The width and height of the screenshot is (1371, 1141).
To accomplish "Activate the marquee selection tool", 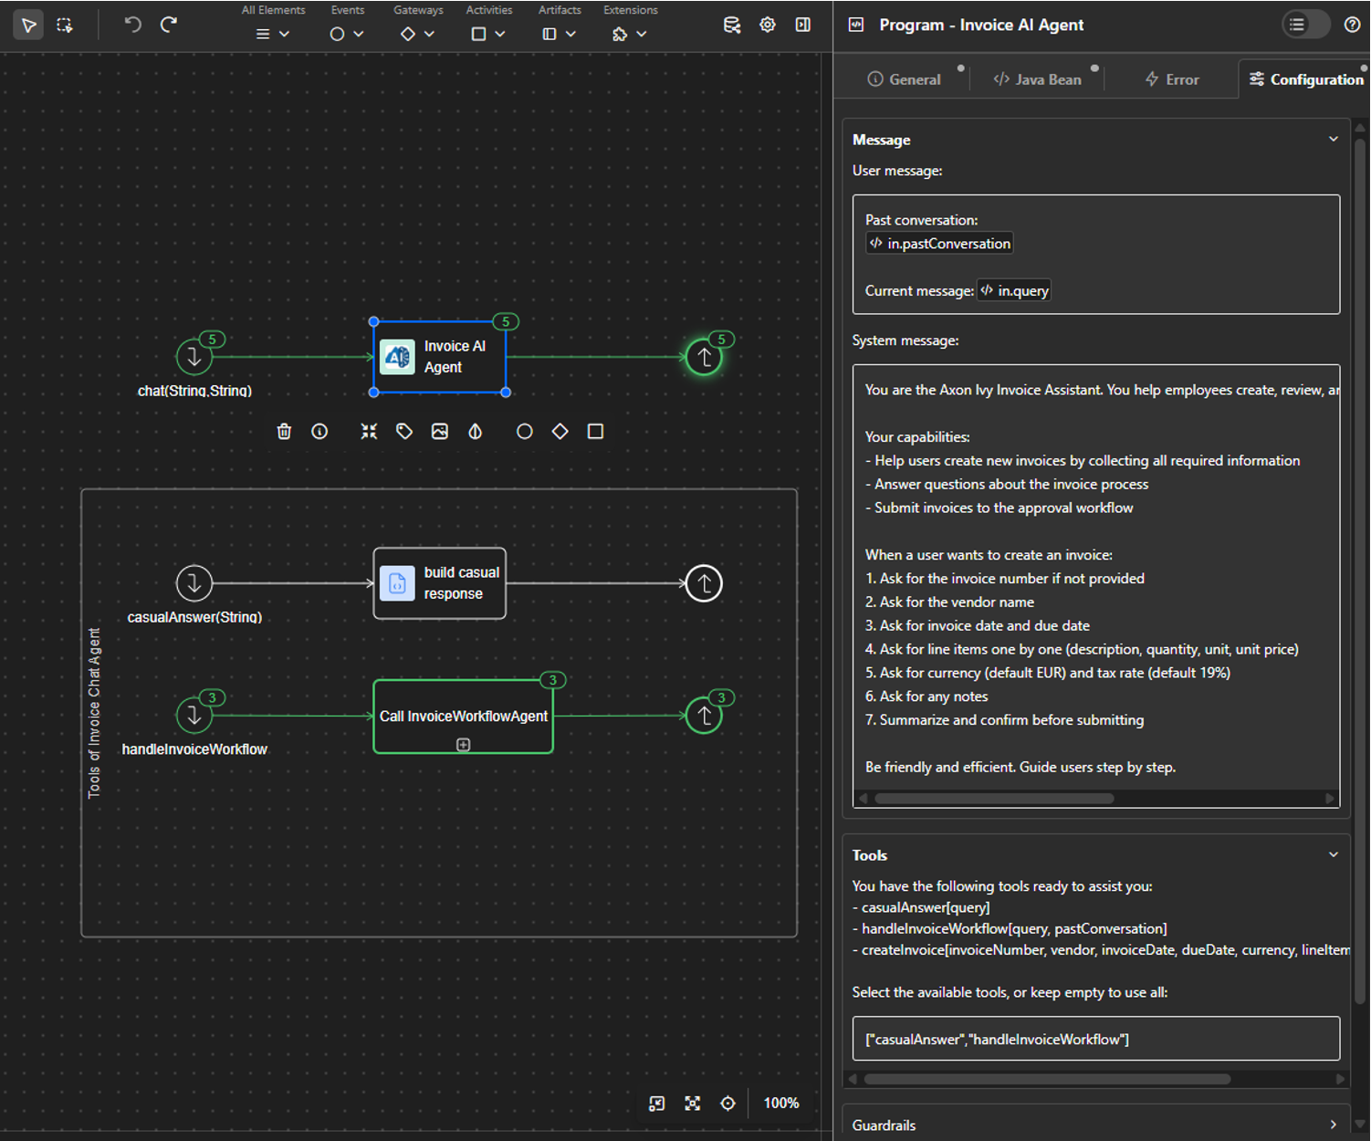I will point(64,25).
